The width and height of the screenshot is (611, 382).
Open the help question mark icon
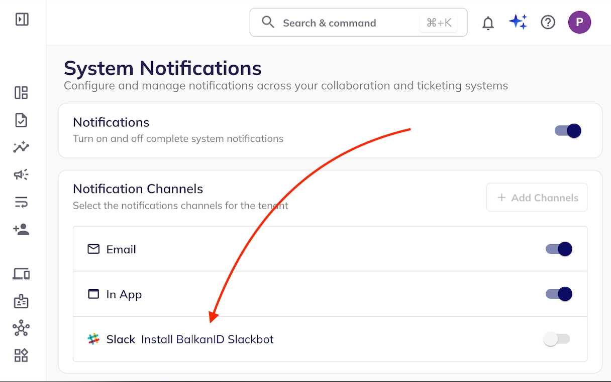pos(548,22)
